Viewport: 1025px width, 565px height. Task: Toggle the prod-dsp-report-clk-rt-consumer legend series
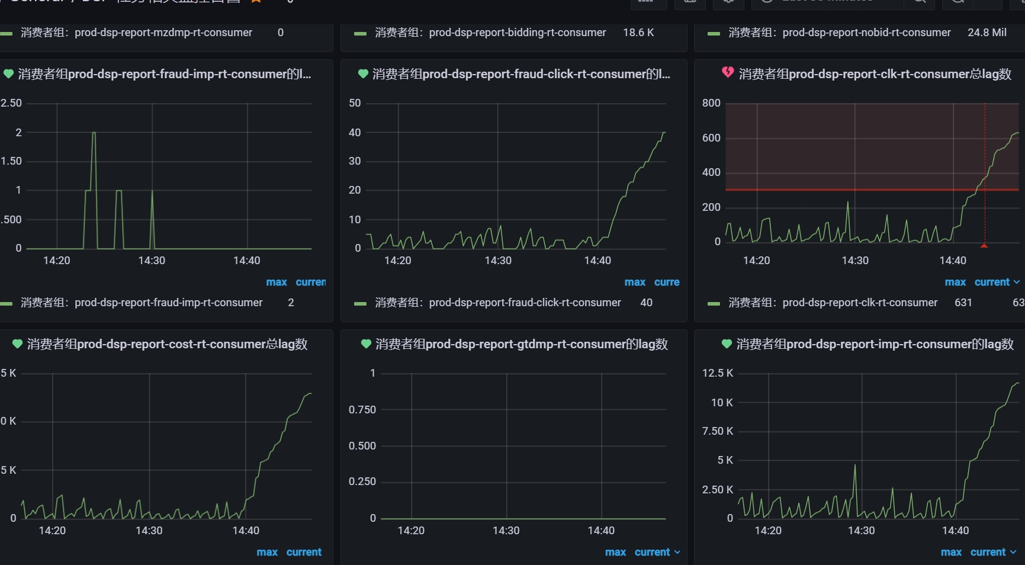coord(833,303)
